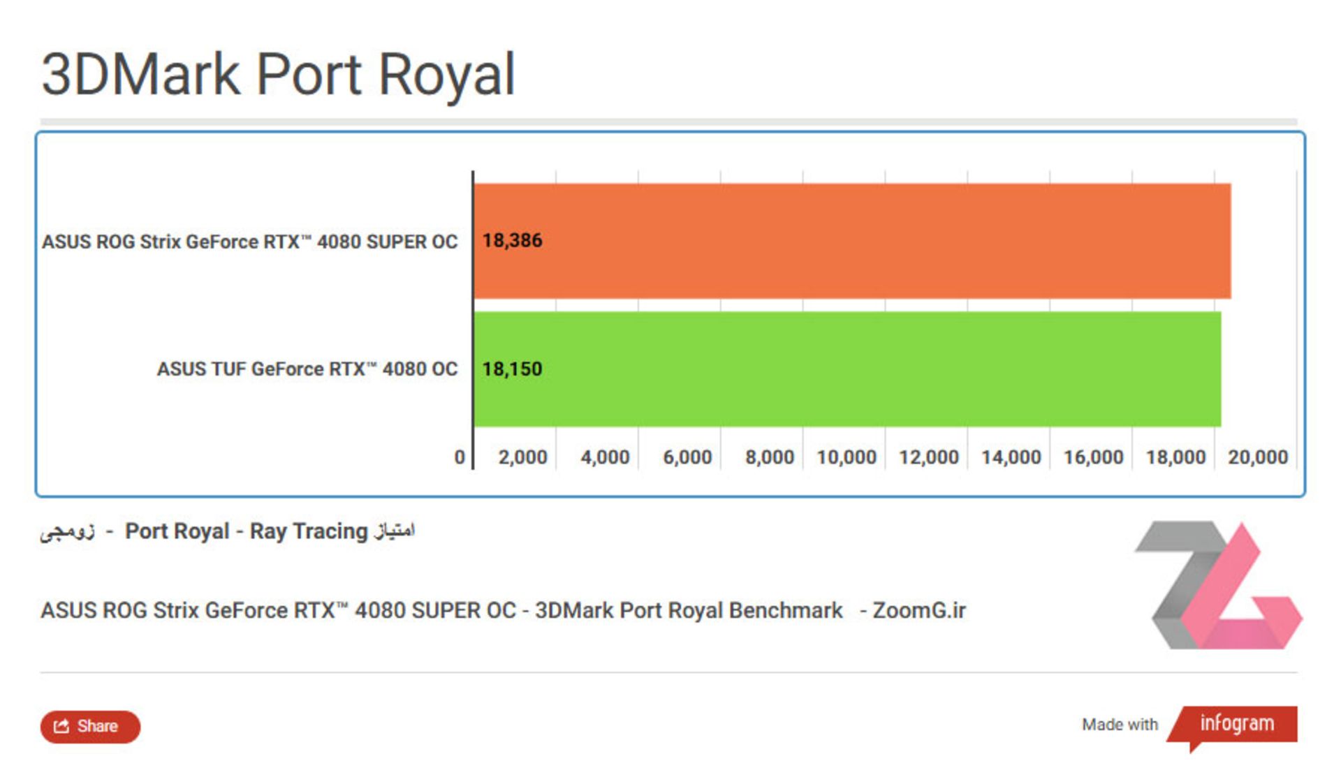Click the 0 axis origin label
The width and height of the screenshot is (1341, 784).
460,457
